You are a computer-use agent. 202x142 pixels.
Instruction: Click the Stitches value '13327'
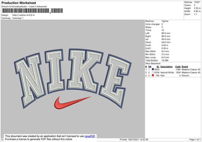(197, 2)
